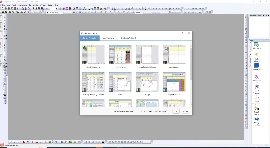Open the font color dropdown arrow
The image size is (270, 148).
tap(113, 12)
